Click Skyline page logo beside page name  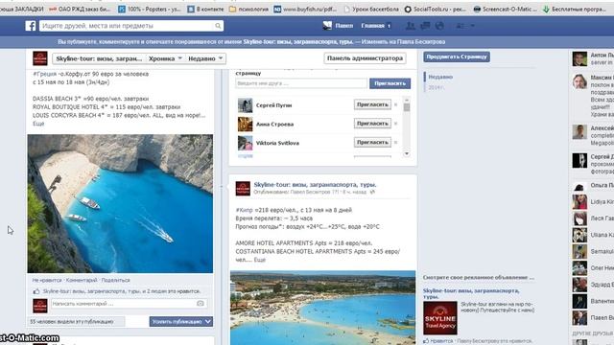[40, 58]
